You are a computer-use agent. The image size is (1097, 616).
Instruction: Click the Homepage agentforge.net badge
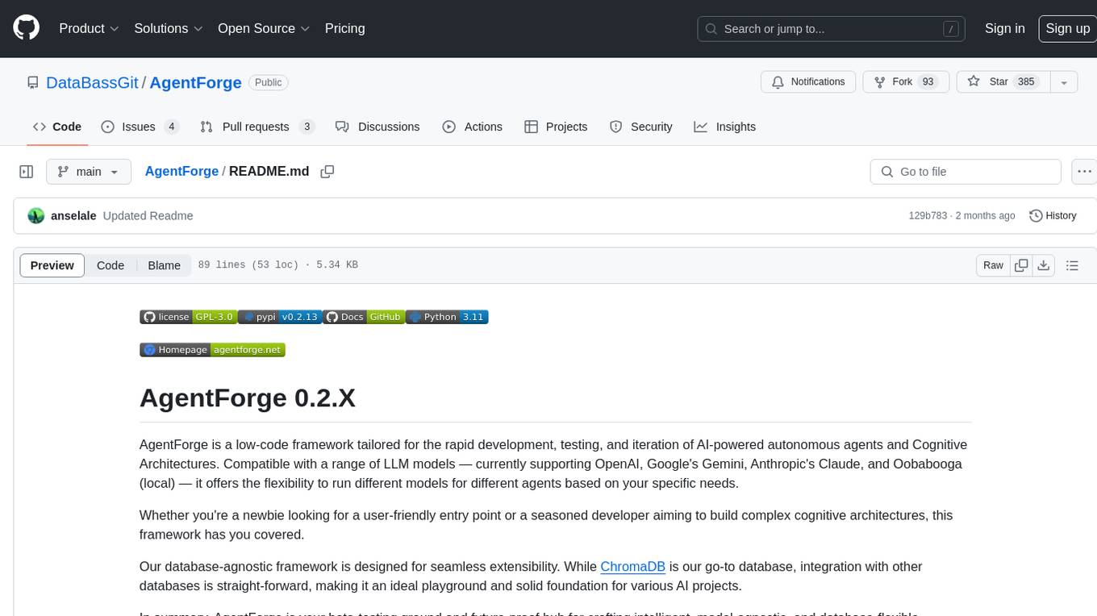212,350
